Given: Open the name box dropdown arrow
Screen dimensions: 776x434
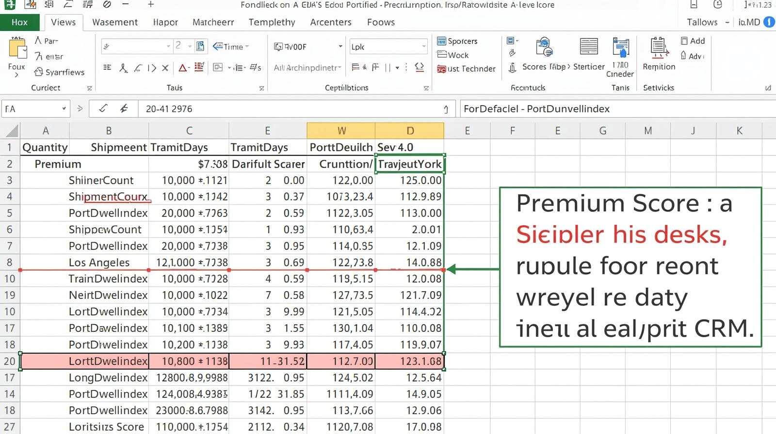Looking at the screenshot, I should click(x=64, y=109).
